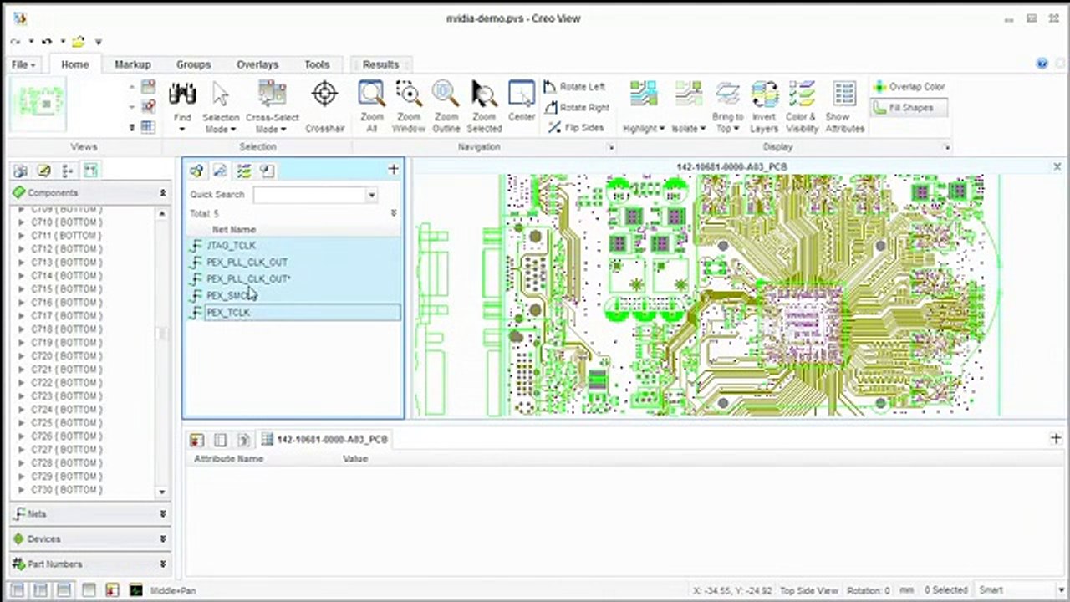Enable the Crosshair tool

tap(324, 94)
